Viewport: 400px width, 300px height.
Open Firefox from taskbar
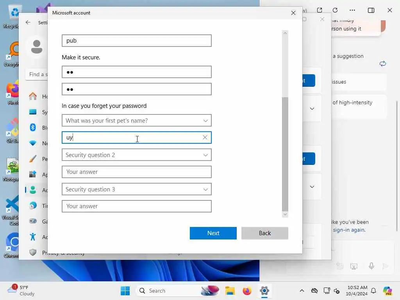coord(247,291)
